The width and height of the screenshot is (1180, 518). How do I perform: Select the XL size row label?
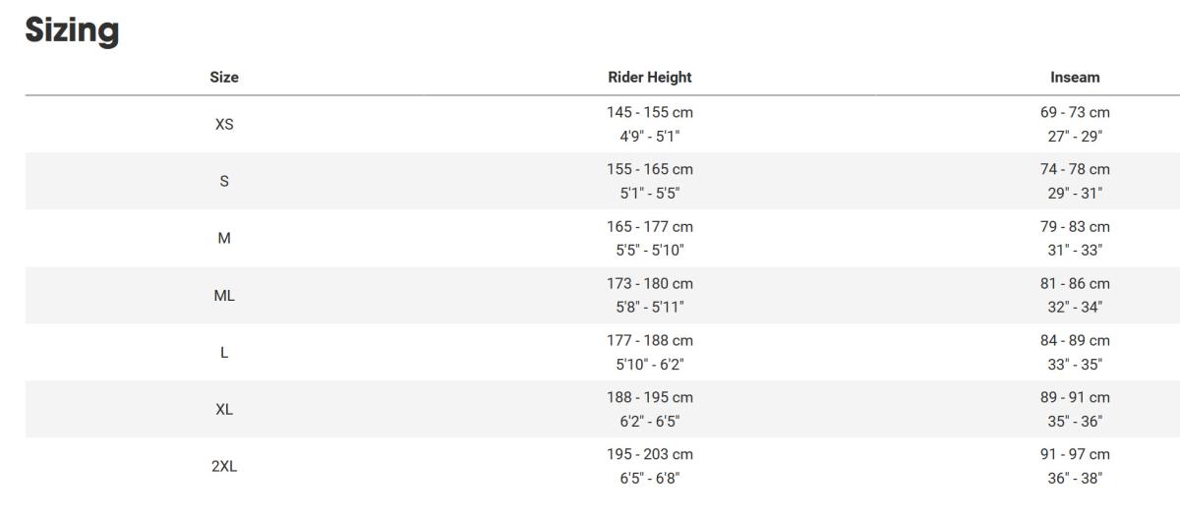(224, 410)
